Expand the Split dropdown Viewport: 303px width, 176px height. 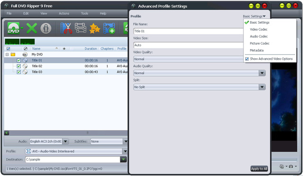tap(262, 87)
